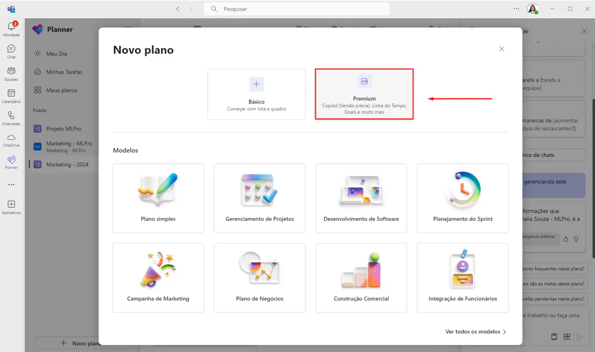Viewport: 595px width, 352px height.
Task: Select the Planner app icon
Action: click(x=11, y=162)
